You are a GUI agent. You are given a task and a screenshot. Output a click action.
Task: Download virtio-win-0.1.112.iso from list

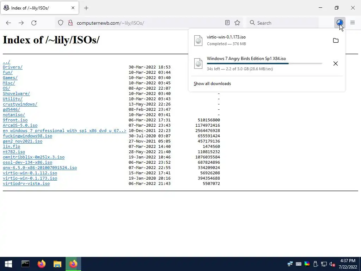click(x=30, y=173)
